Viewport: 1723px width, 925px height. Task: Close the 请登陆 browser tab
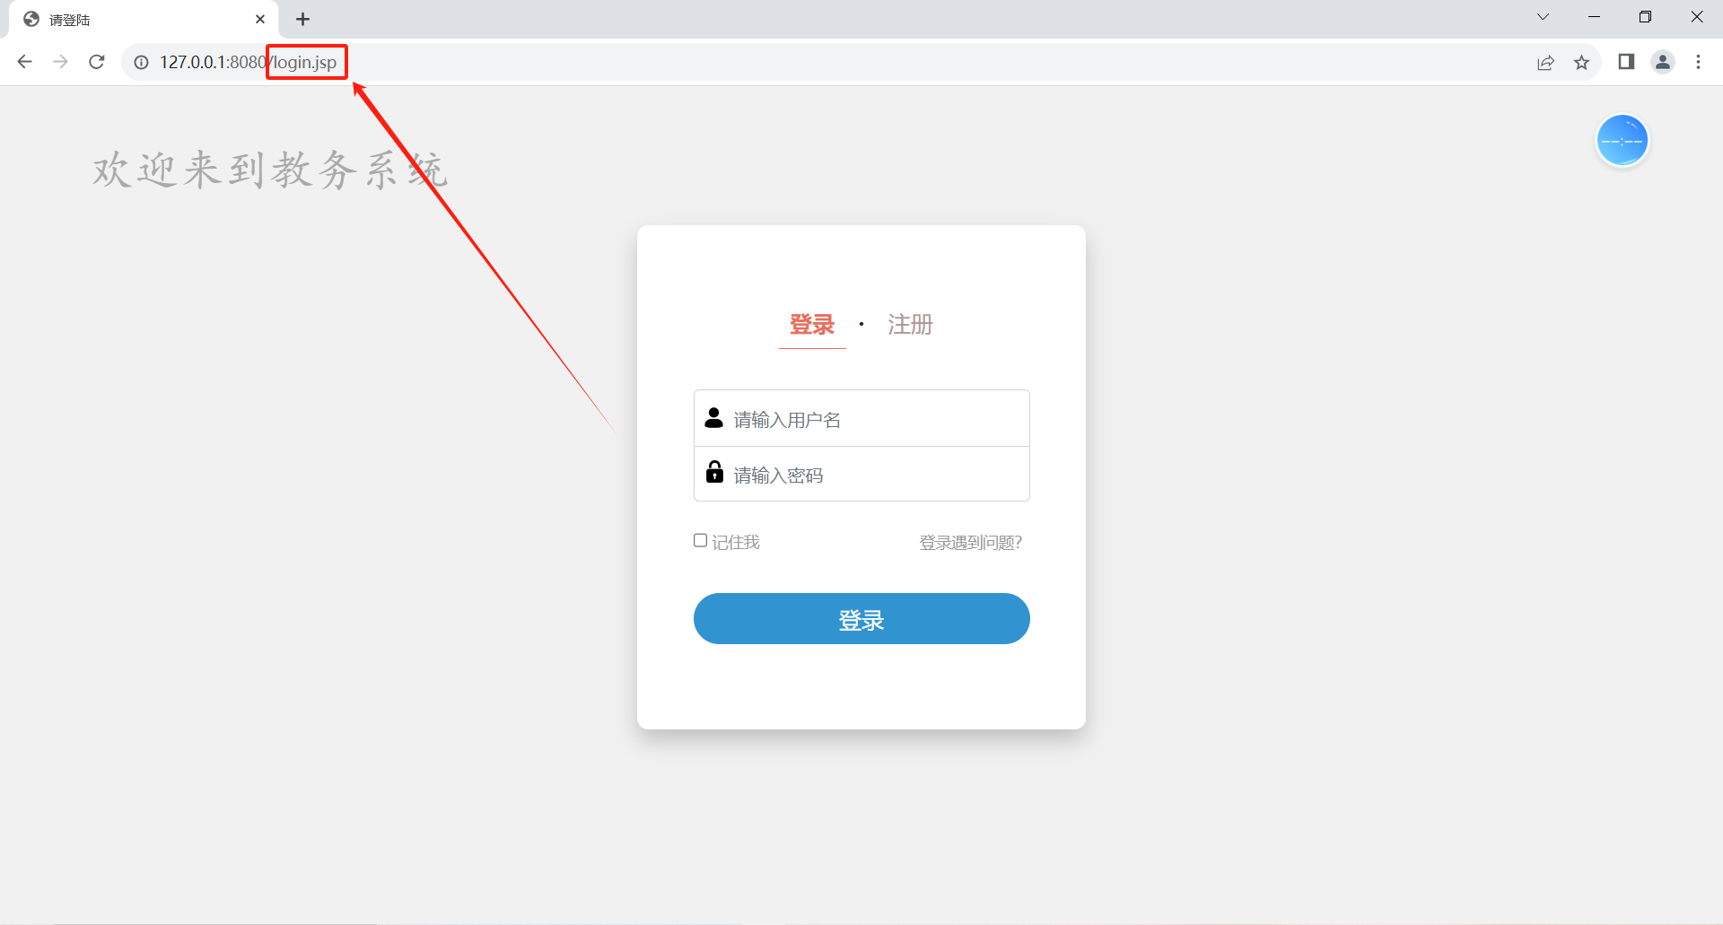(x=260, y=19)
